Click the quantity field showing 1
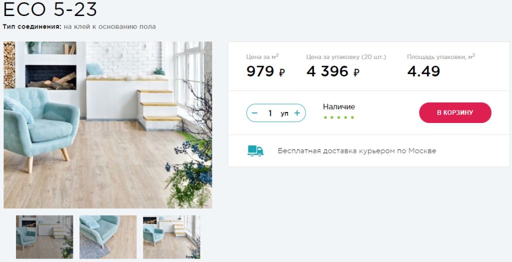 point(270,113)
